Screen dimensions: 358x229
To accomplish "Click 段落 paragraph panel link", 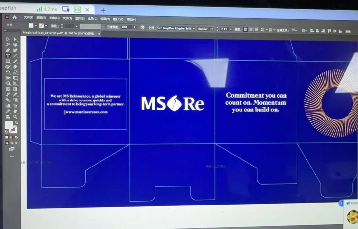I will [x=238, y=29].
